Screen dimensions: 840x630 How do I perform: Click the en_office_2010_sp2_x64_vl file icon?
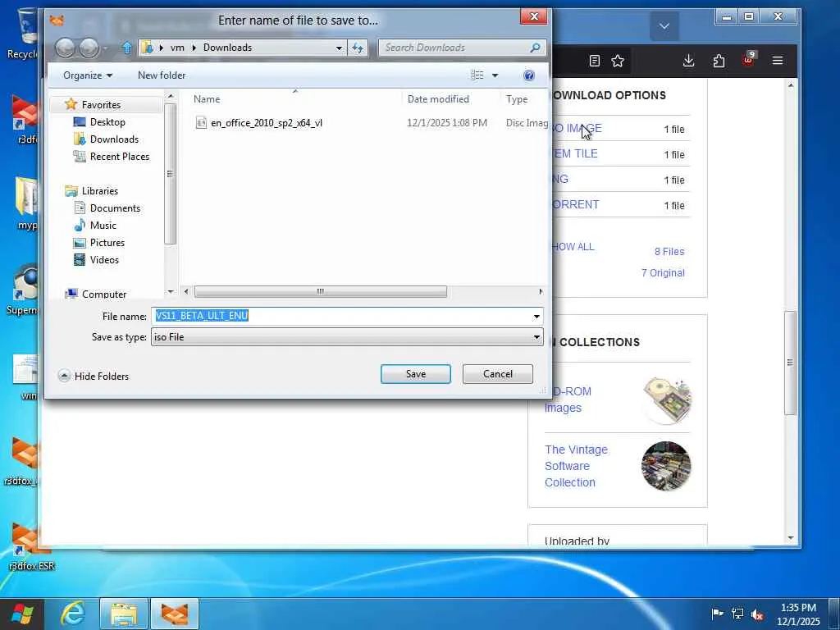201,123
